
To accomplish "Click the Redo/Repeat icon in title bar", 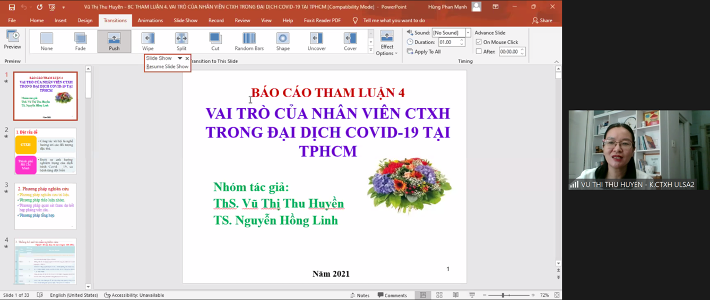I will pos(39,7).
